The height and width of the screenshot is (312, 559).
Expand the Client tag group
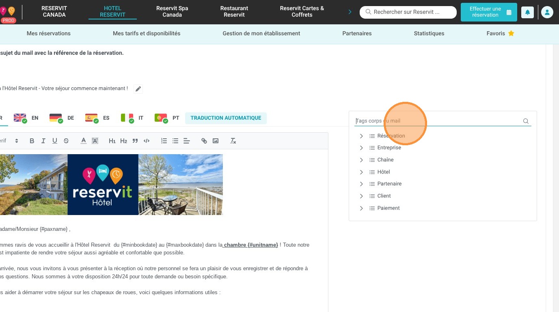tap(361, 196)
